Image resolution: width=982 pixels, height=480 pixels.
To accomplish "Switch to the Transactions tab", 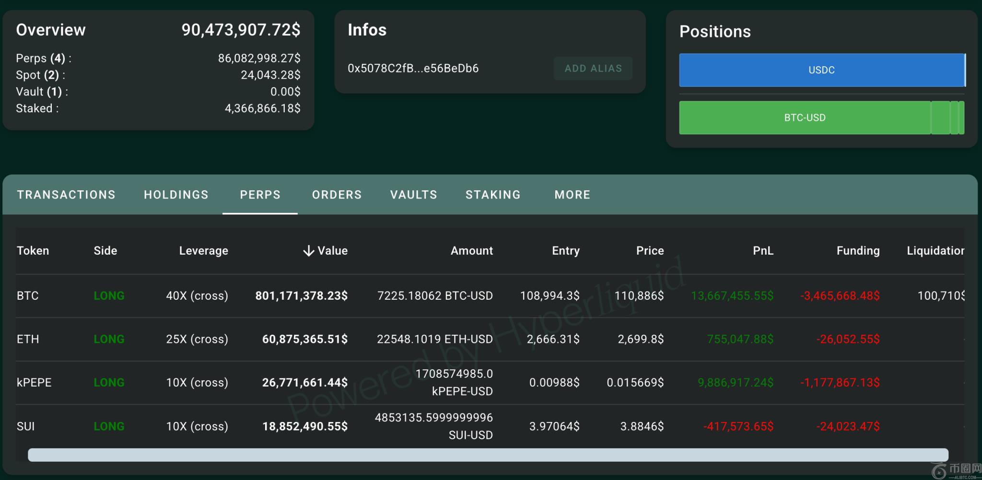I will point(66,195).
